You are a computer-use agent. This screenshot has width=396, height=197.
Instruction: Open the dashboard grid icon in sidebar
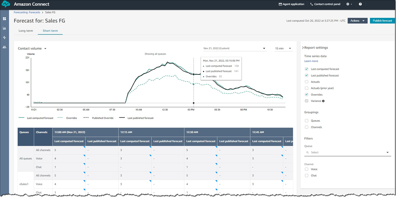click(4, 19)
